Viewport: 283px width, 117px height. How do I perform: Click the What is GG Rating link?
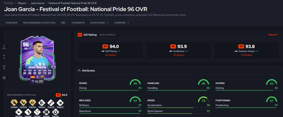click(x=108, y=35)
